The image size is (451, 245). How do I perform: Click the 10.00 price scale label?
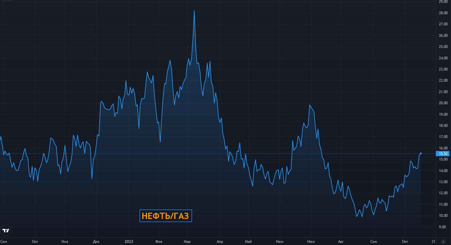pyautogui.click(x=443, y=216)
